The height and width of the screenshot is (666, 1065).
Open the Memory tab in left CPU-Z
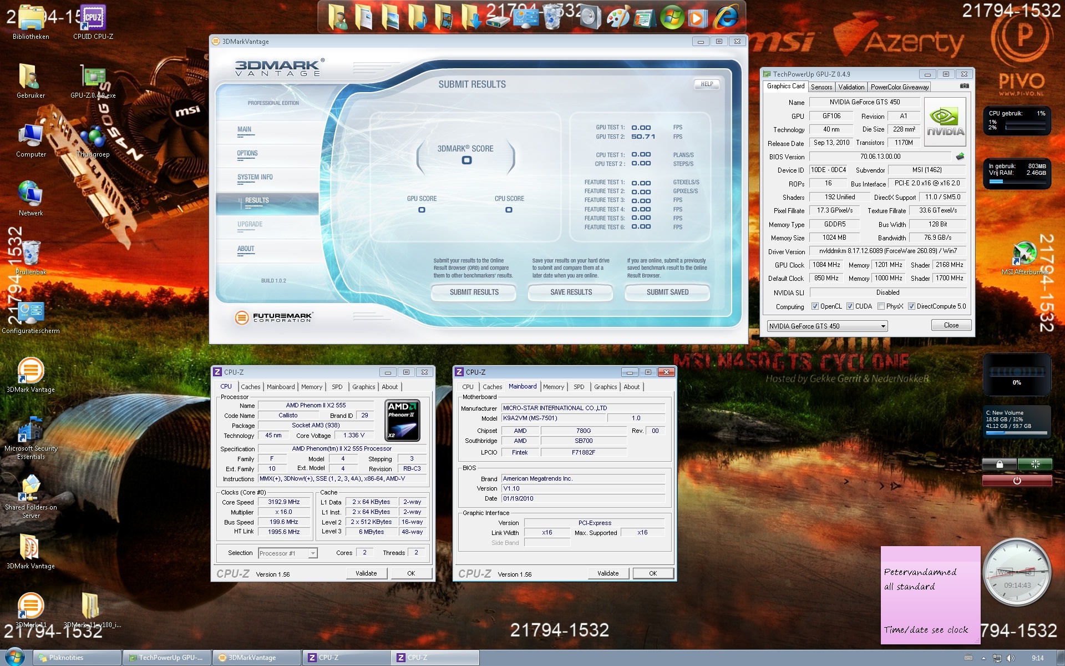click(311, 387)
